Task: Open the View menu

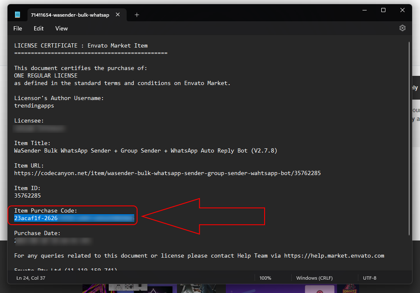Action: pyautogui.click(x=61, y=28)
